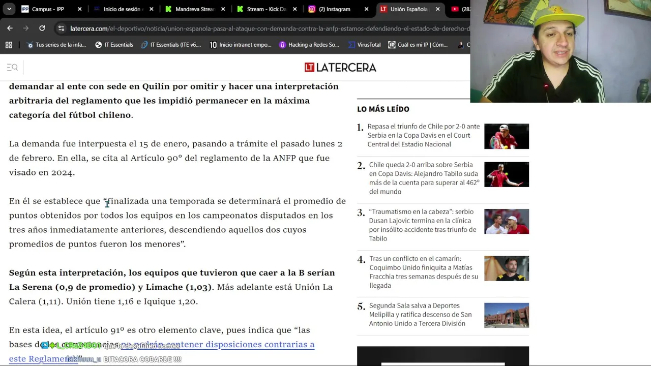The width and height of the screenshot is (651, 366).
Task: Open the first IT Essentials bookmark
Action: point(114,45)
